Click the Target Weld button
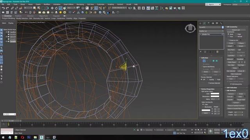Image resolution: width=250 pixels, height=140 pixels. 241,100
